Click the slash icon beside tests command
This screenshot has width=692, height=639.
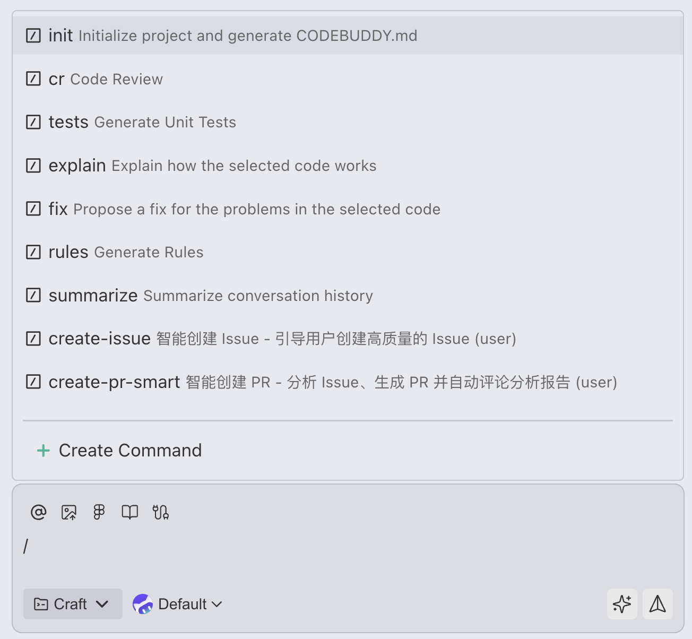tap(33, 122)
